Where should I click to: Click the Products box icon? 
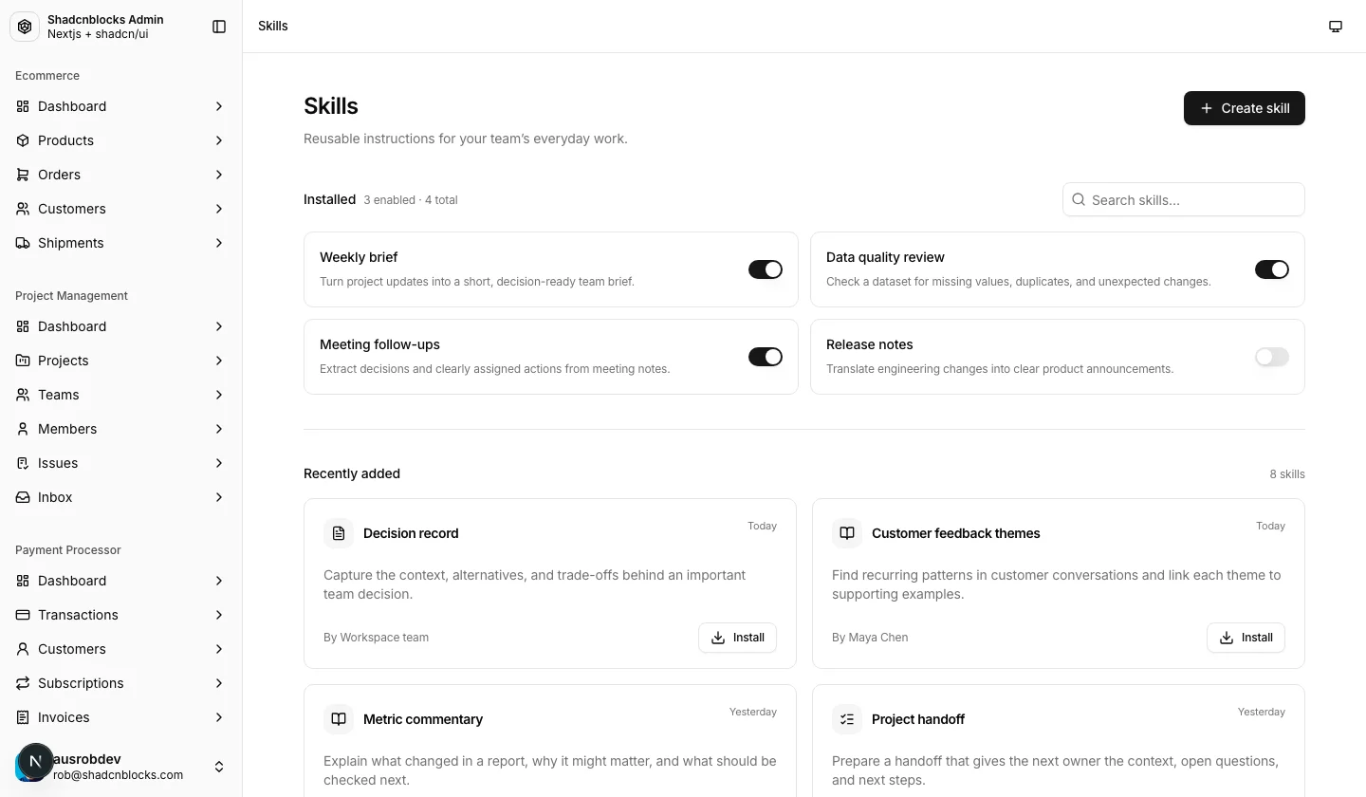click(x=23, y=140)
